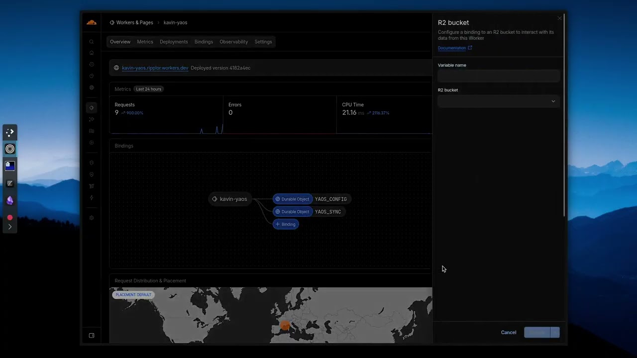The width and height of the screenshot is (637, 358).
Task: Click the concentric circles icon in desktop dock
Action: pos(10,149)
